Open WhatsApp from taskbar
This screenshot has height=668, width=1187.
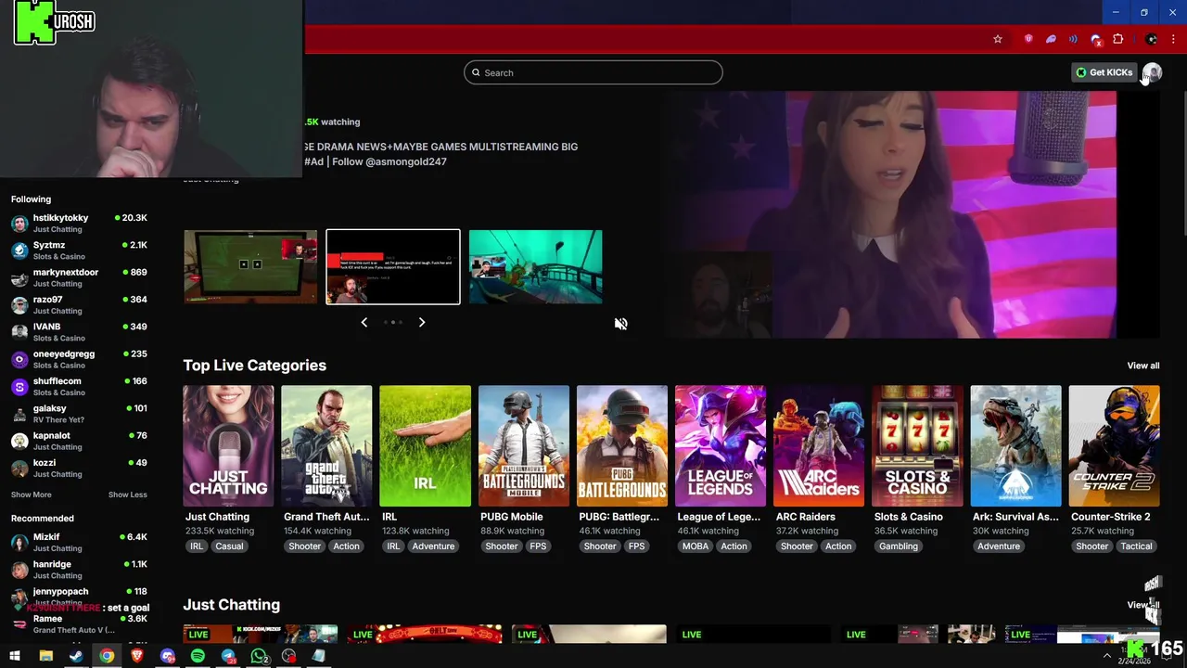(259, 656)
